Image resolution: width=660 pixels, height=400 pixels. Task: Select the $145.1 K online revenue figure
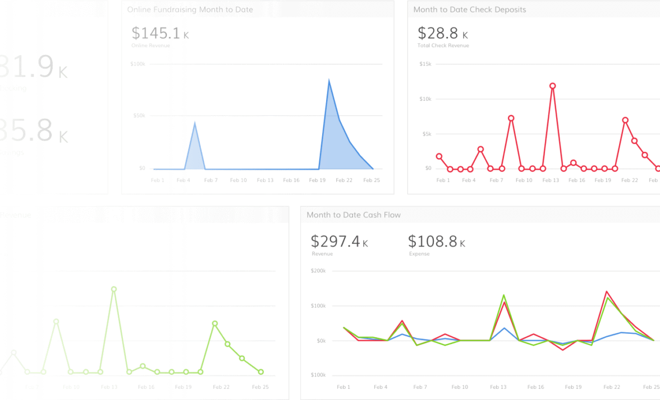(x=160, y=34)
